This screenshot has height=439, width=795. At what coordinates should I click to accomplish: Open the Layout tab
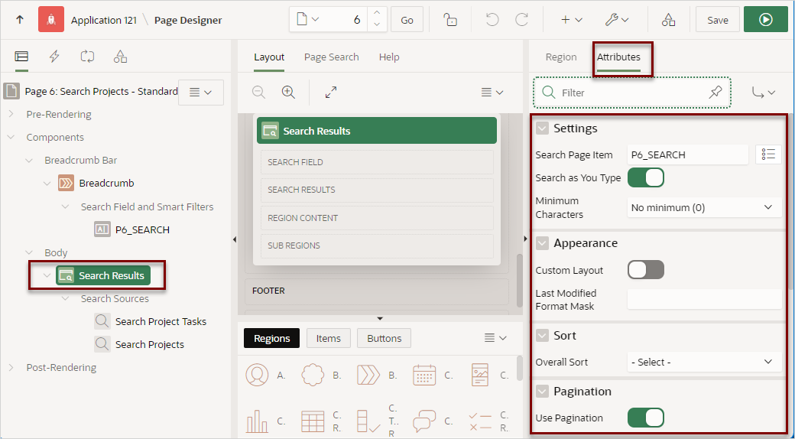(x=269, y=57)
